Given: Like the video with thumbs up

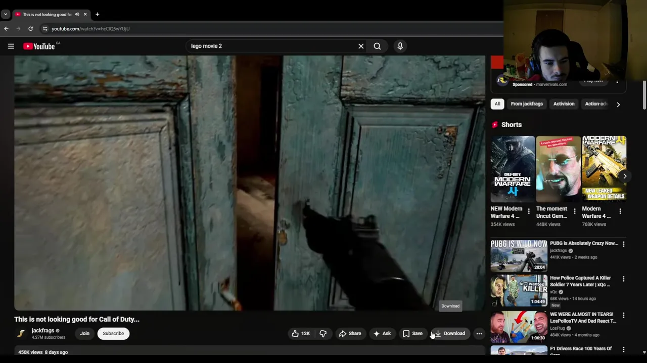Looking at the screenshot, I should [x=300, y=333].
